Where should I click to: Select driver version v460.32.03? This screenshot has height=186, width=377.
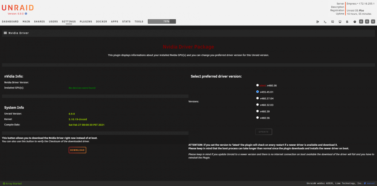(257, 105)
